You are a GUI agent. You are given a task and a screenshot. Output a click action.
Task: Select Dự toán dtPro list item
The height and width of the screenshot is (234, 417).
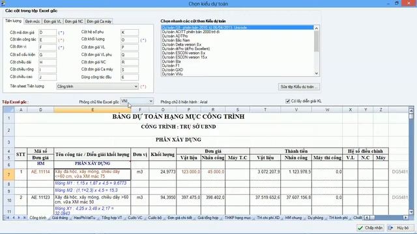(x=237, y=49)
